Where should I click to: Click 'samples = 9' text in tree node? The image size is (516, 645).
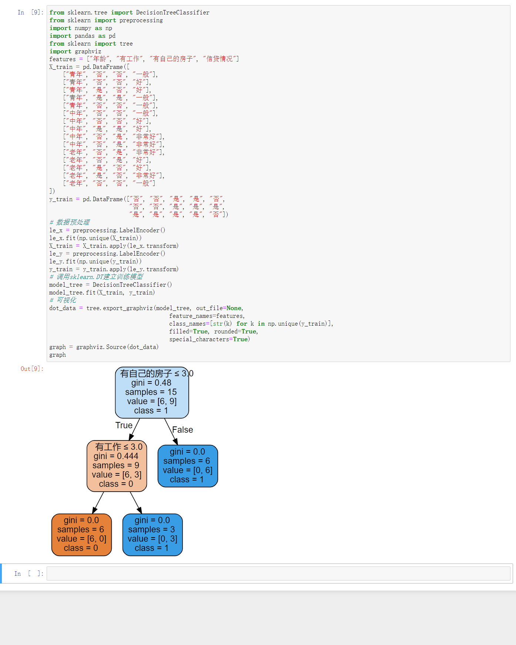[116, 465]
